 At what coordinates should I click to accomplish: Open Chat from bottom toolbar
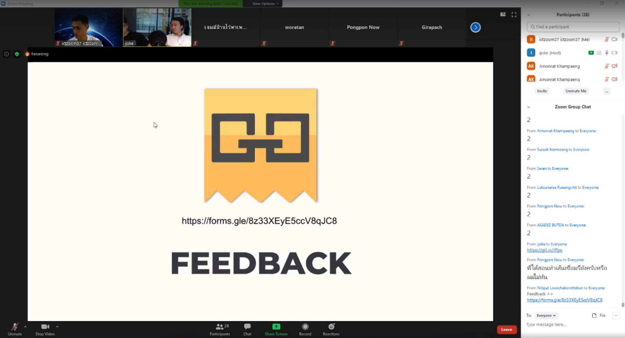tap(247, 329)
